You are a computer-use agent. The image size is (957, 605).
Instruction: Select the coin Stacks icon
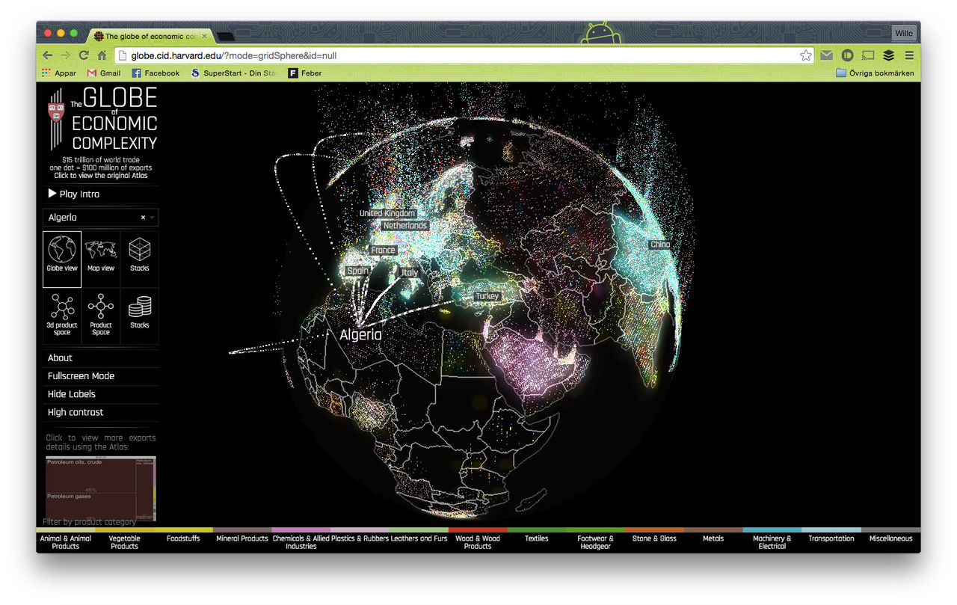point(140,316)
